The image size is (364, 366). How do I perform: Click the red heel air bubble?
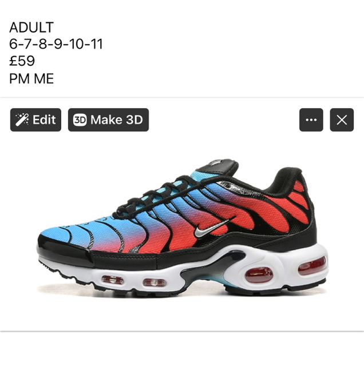click(259, 274)
